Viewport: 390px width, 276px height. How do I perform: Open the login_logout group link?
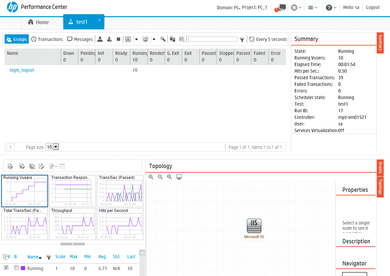(x=22, y=70)
